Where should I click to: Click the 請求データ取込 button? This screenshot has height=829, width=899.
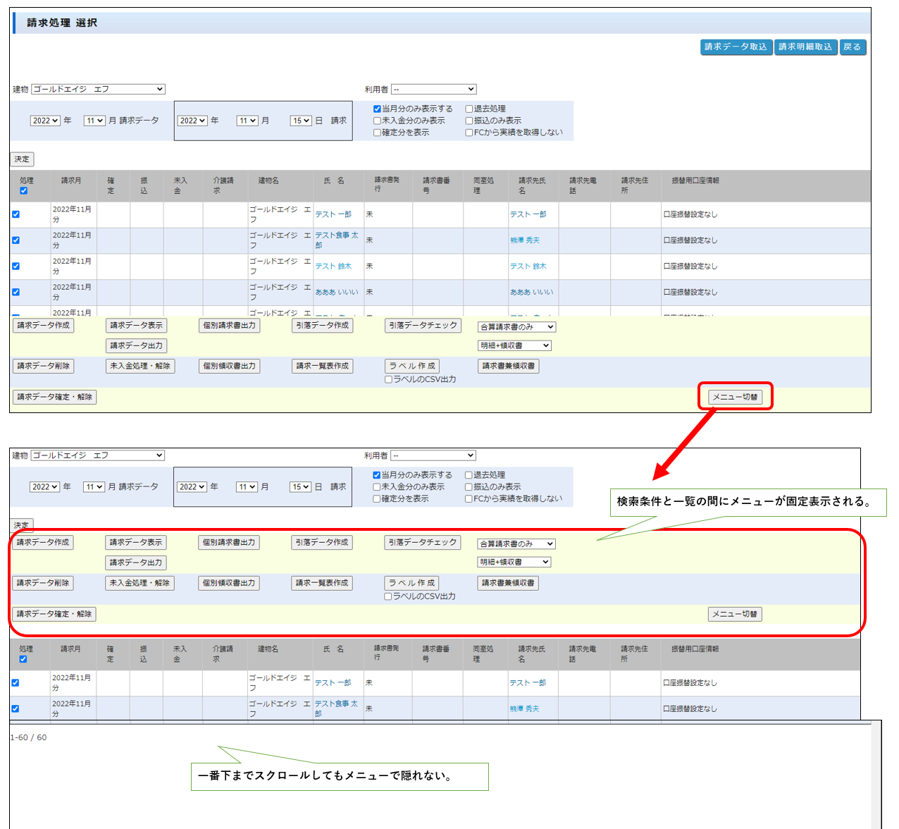[x=736, y=47]
